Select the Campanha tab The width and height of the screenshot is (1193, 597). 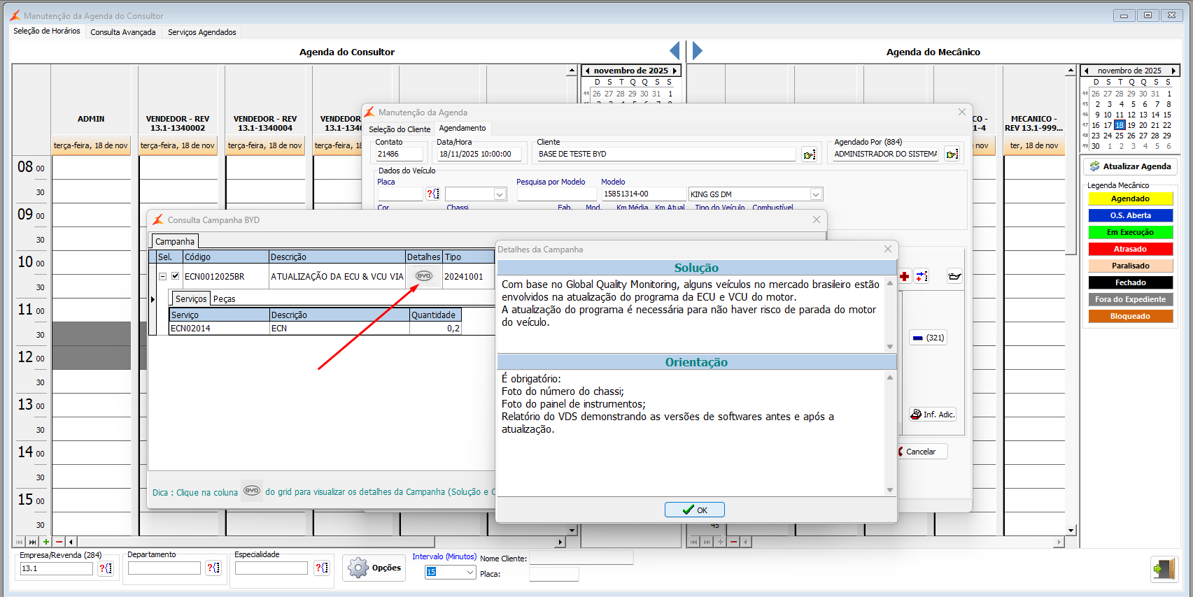click(x=175, y=241)
